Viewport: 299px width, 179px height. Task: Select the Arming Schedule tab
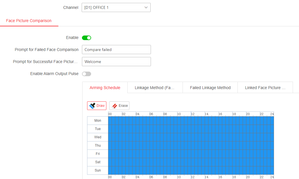tap(105, 88)
